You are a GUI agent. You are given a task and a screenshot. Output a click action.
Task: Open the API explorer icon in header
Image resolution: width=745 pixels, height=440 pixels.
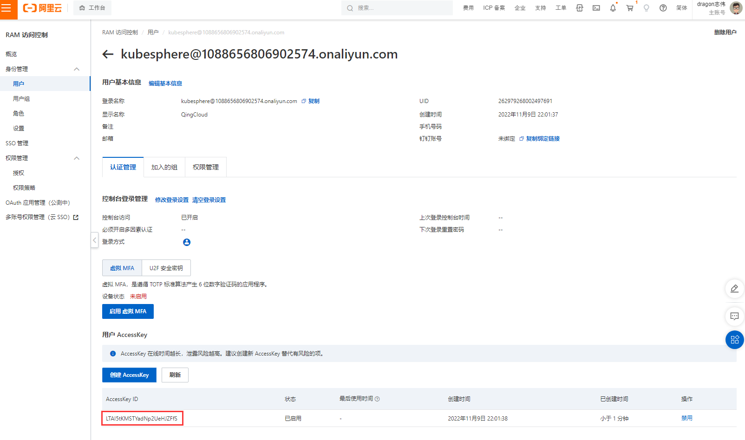tap(580, 8)
